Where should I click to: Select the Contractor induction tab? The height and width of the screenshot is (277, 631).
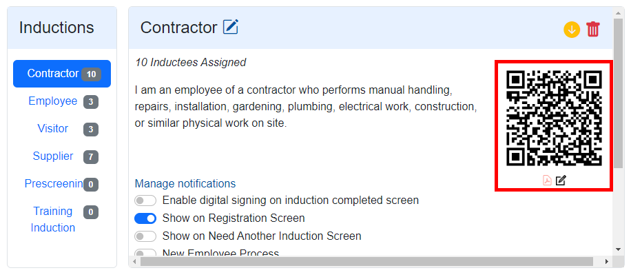coord(61,74)
